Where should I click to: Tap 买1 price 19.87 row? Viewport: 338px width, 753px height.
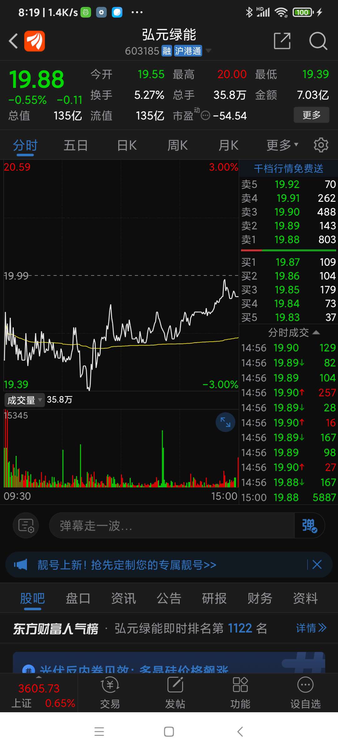point(289,262)
